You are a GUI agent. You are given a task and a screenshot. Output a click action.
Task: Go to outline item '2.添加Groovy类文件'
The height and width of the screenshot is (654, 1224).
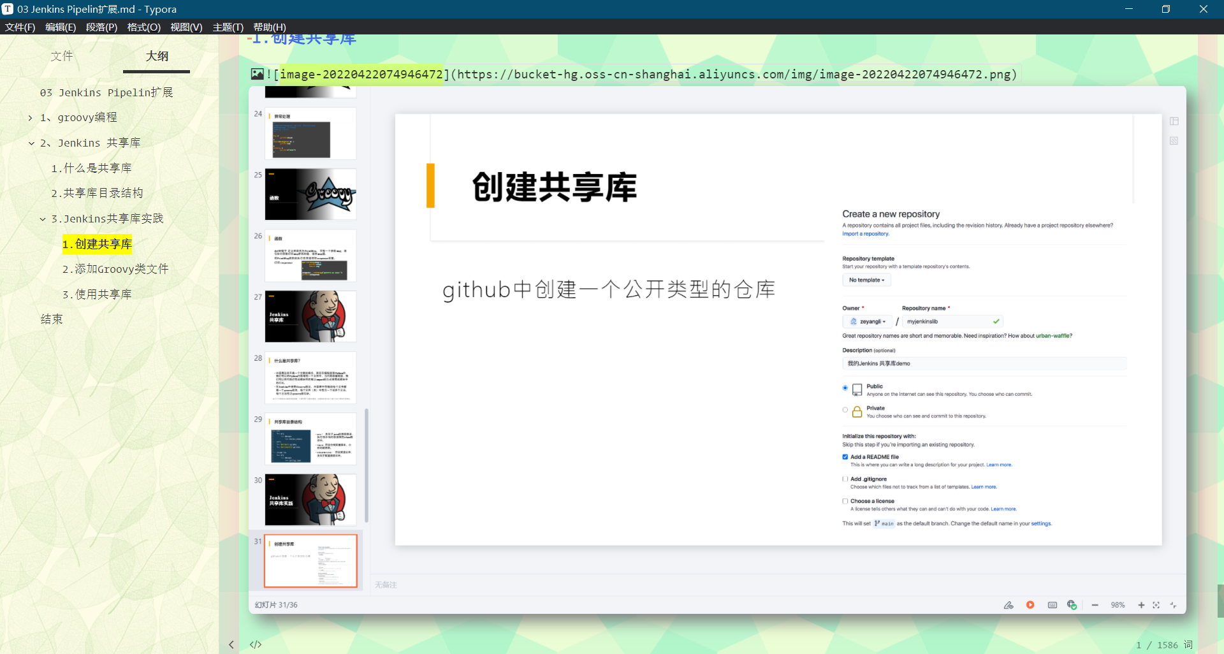[x=115, y=269]
